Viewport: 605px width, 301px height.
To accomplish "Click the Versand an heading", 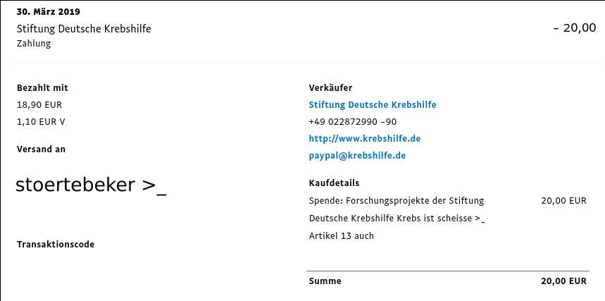I will [x=41, y=149].
